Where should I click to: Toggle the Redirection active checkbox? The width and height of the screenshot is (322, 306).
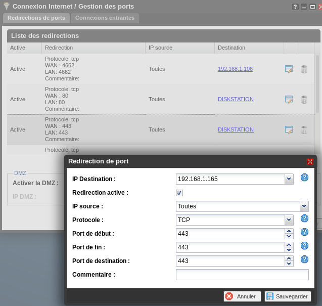(x=179, y=193)
